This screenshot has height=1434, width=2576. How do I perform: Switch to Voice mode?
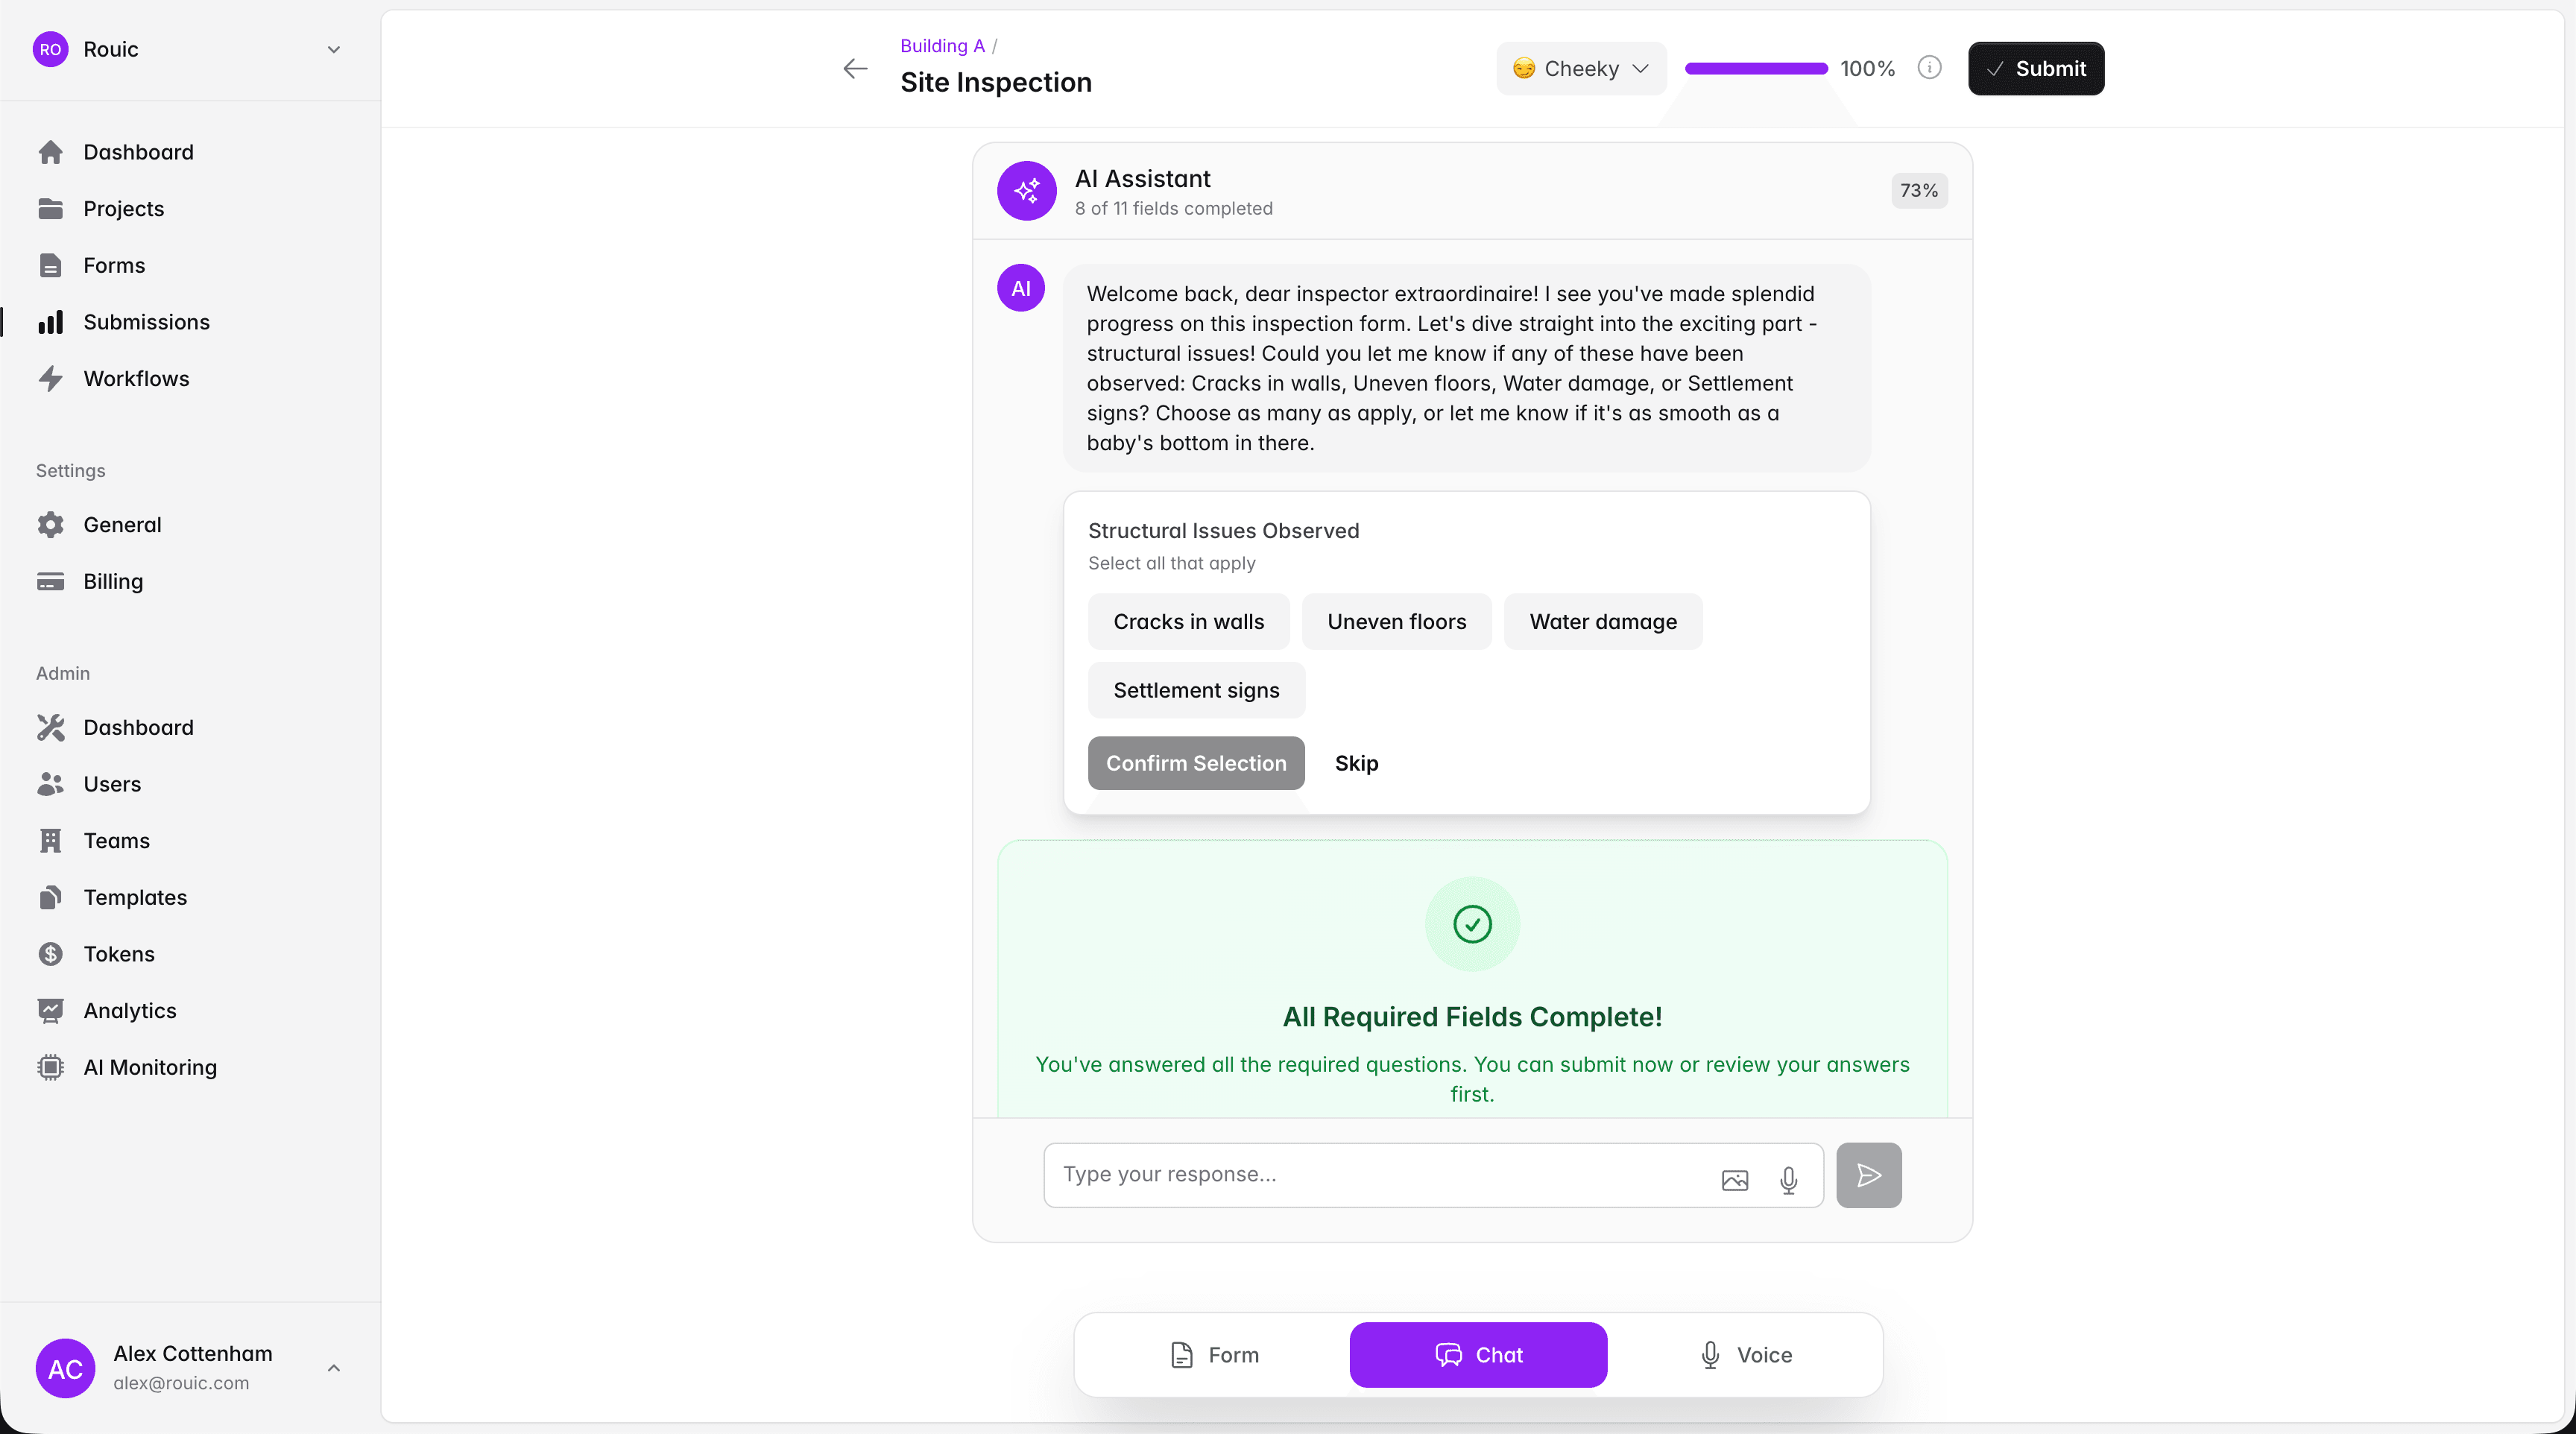1745,1354
